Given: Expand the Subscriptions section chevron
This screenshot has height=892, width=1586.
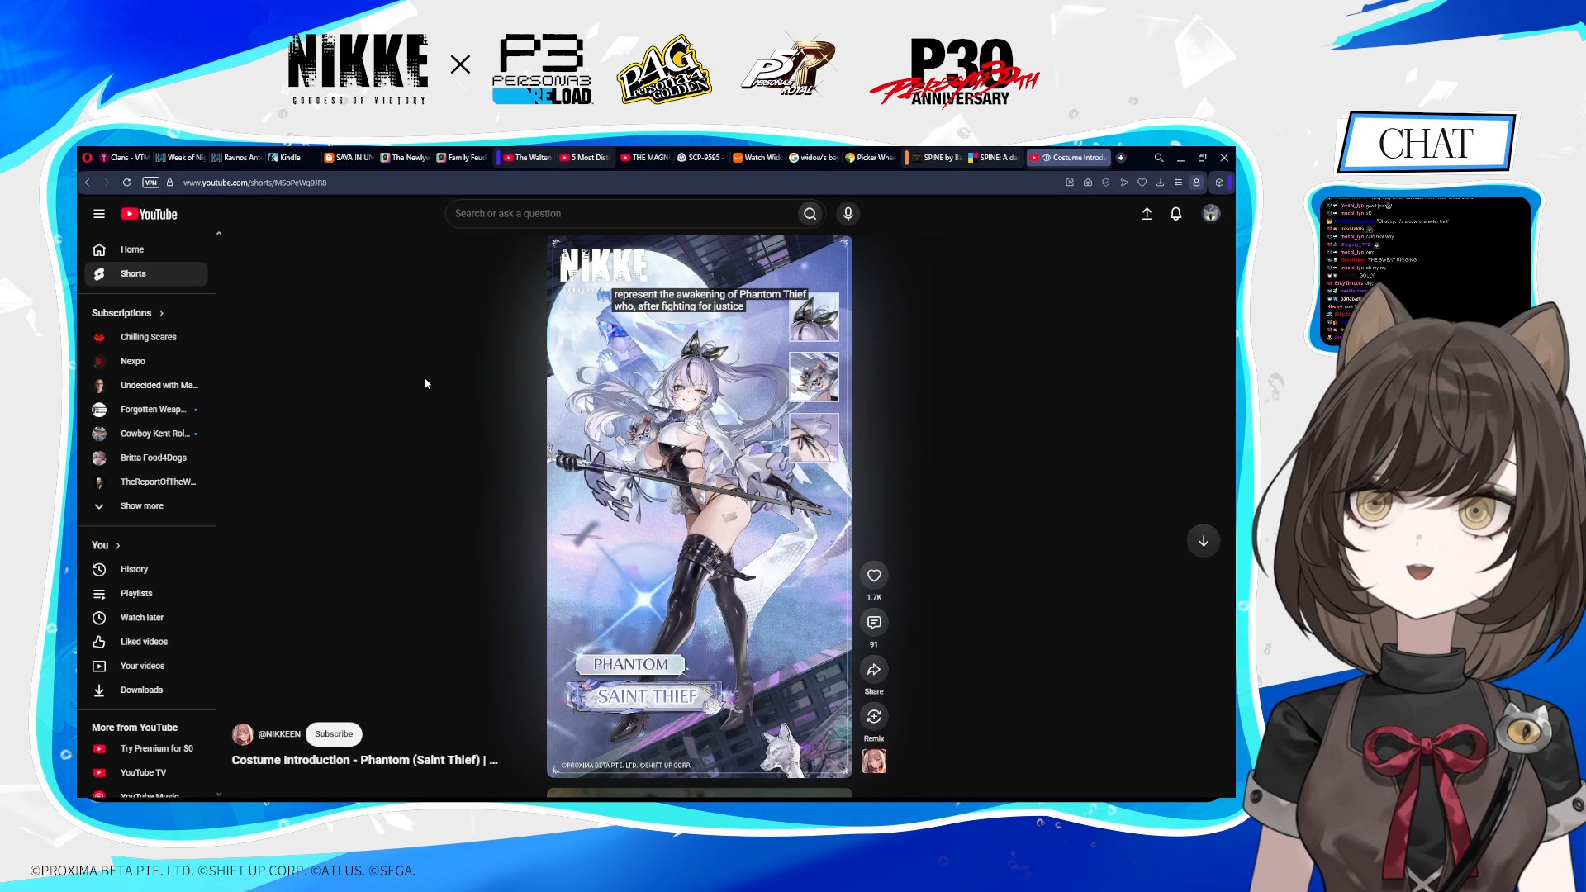Looking at the screenshot, I should [162, 314].
